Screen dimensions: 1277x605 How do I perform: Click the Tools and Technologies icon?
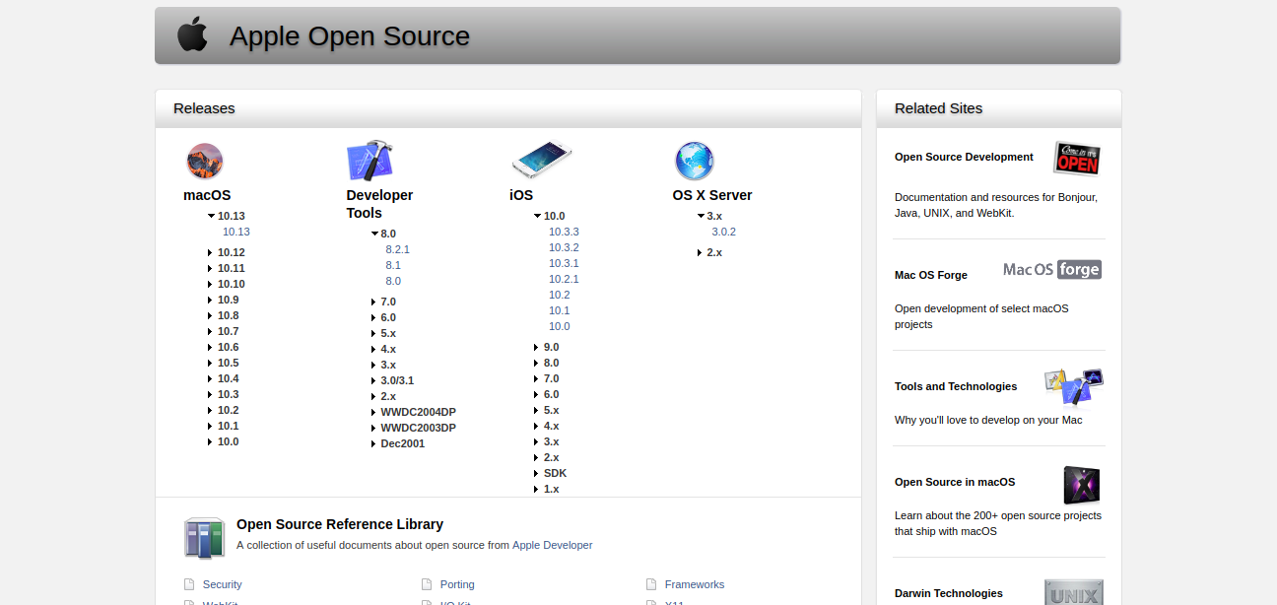(1073, 387)
